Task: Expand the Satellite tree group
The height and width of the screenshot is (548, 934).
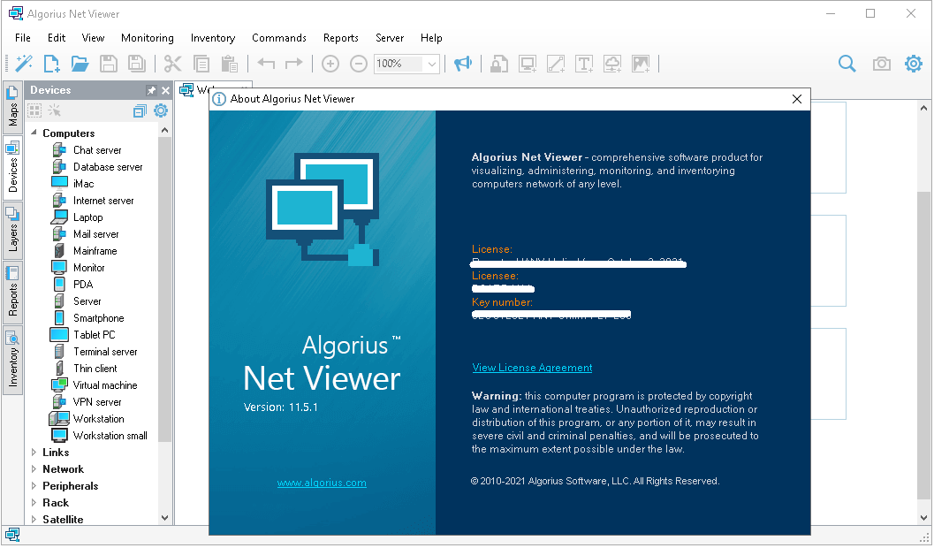Action: tap(34, 519)
